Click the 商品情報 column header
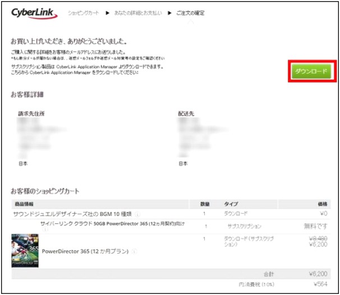The image size is (340, 295). pyautogui.click(x=24, y=204)
